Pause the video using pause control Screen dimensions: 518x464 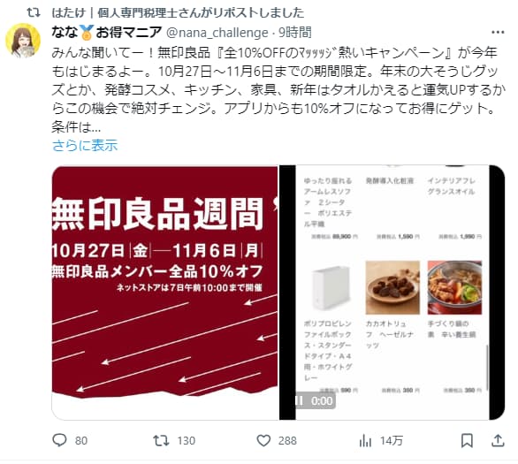[300, 400]
